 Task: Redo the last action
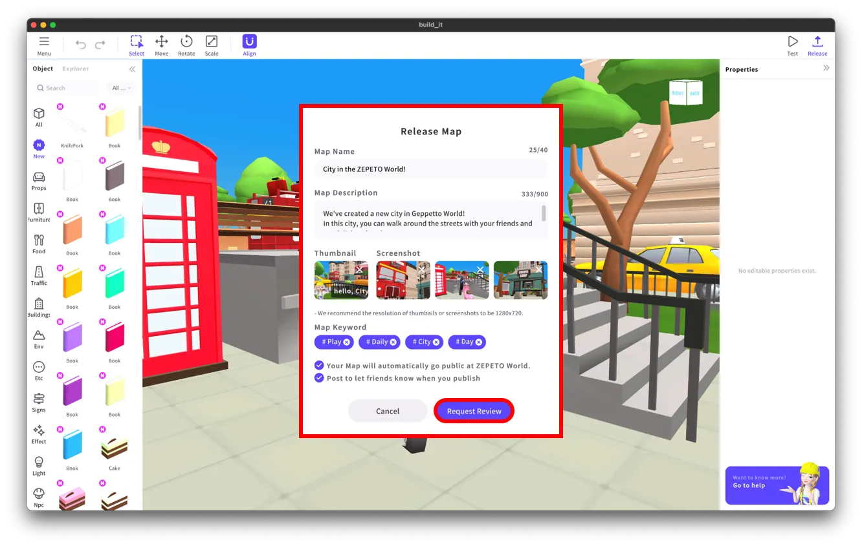[100, 45]
